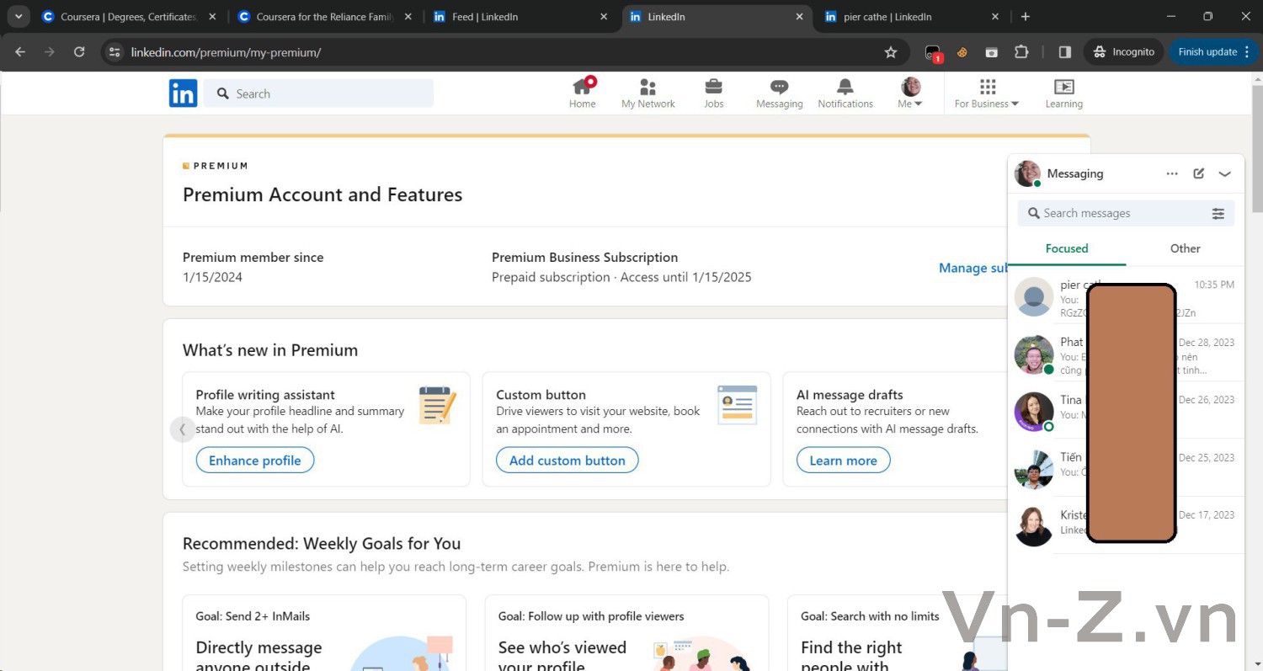1263x671 pixels.
Task: Compose a new message icon
Action: point(1199,173)
